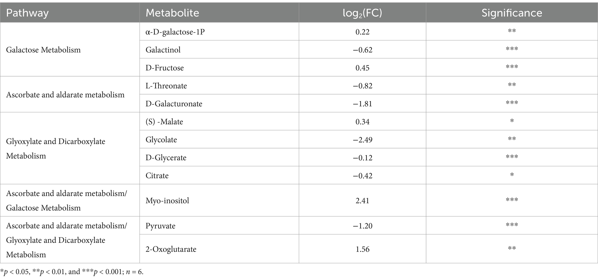Image resolution: width=598 pixels, height=280 pixels.
Task: Click the Citrate significance asterisk
Action: [512, 175]
